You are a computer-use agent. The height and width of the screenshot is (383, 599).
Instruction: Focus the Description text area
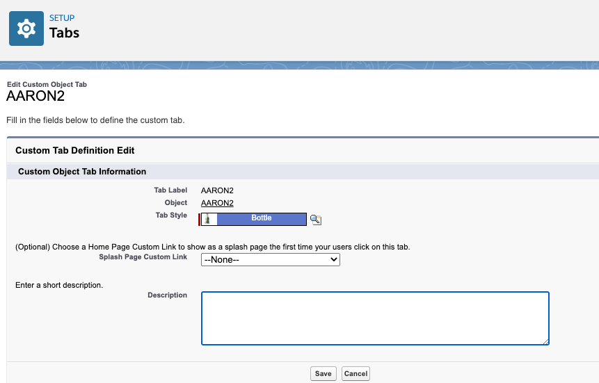click(x=375, y=318)
